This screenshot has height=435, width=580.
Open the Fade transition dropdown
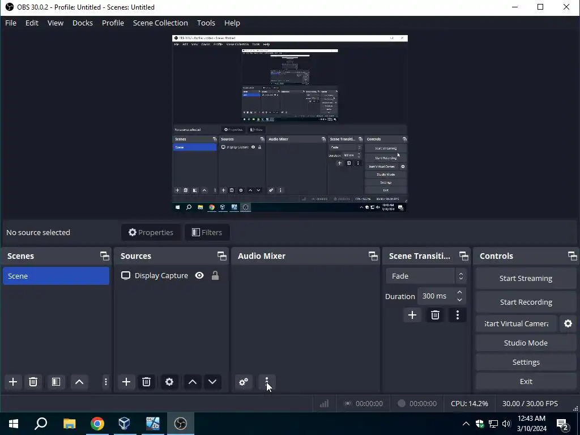(x=426, y=276)
